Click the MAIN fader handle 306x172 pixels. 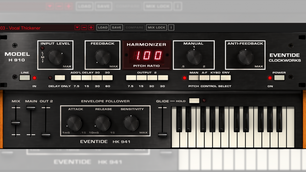click(x=31, y=107)
